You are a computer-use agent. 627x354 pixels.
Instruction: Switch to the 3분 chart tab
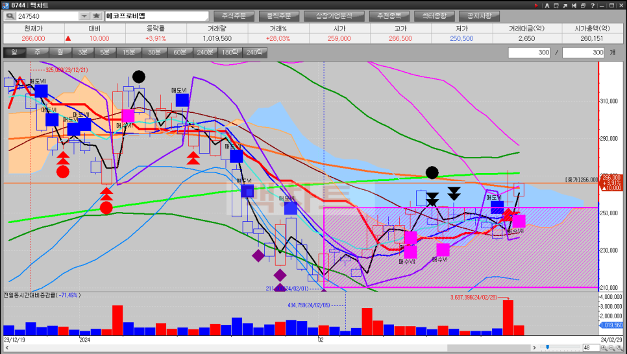click(x=83, y=53)
